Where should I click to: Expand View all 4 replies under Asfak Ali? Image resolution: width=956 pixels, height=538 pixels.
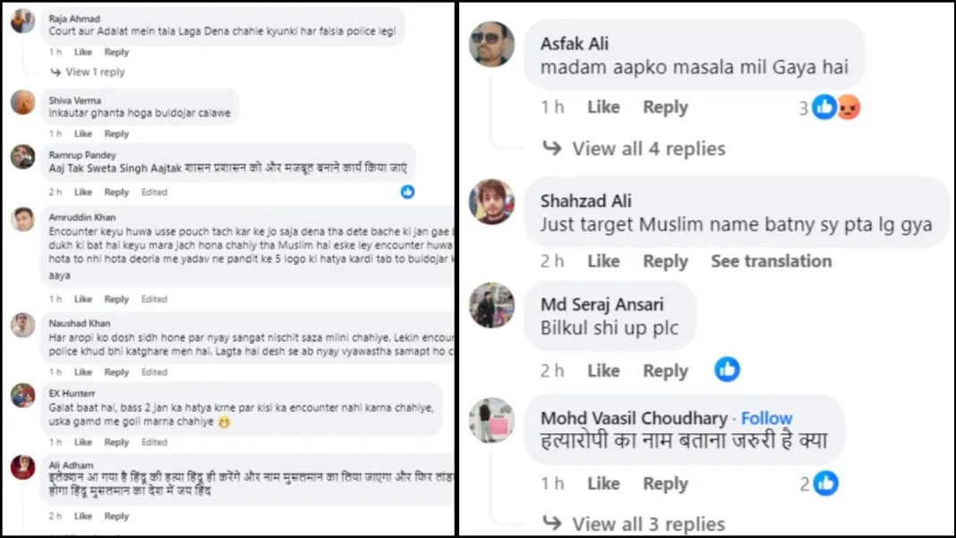(648, 149)
